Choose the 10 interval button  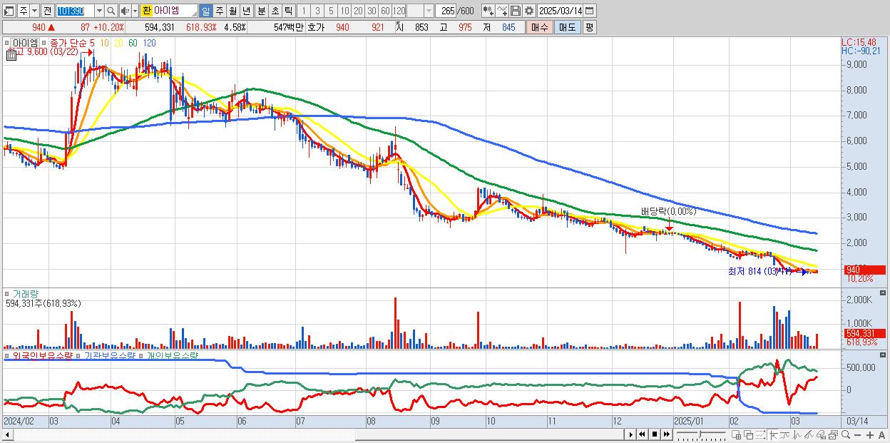tap(344, 11)
